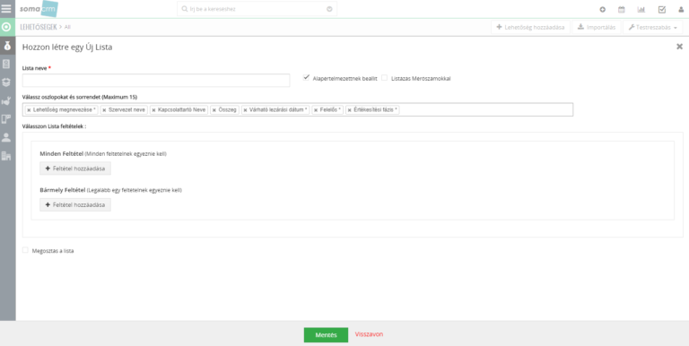The height and width of the screenshot is (346, 689).
Task: Open the green circle dashboard icon
Action: pos(6,27)
